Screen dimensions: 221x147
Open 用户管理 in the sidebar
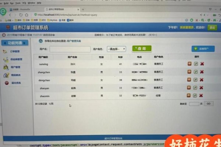15,67
